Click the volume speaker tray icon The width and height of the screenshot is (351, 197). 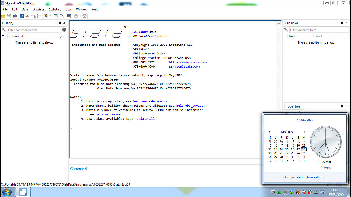pos(322,192)
